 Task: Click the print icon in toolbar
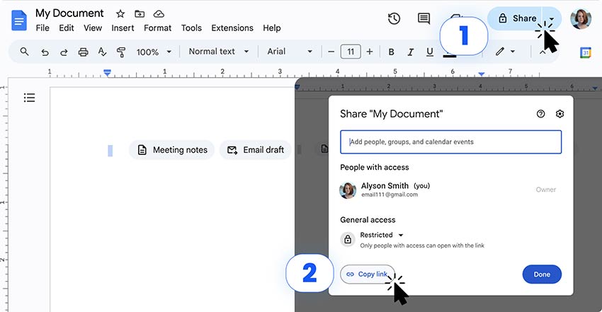click(x=84, y=52)
